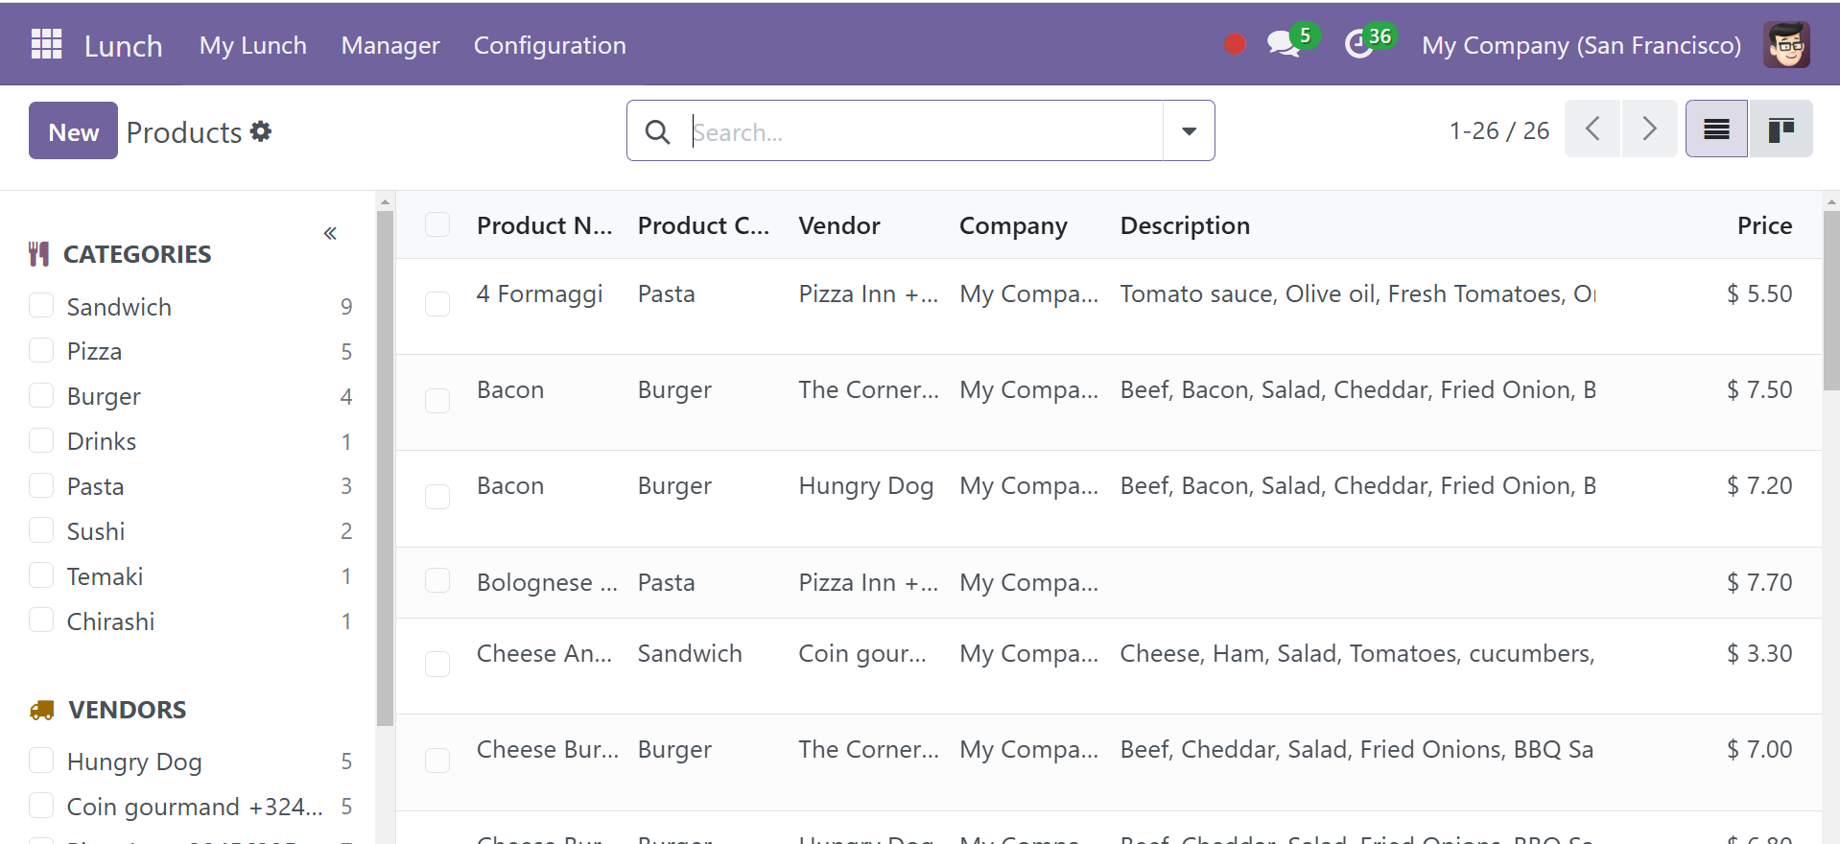Switch to kanban view

pos(1781,129)
